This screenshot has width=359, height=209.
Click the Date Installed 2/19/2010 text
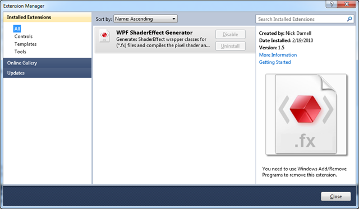(x=286, y=40)
